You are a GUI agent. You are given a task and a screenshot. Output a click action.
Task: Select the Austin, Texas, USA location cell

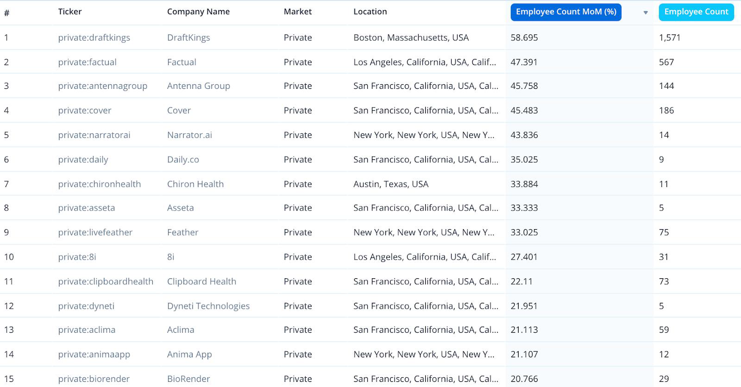click(x=391, y=184)
